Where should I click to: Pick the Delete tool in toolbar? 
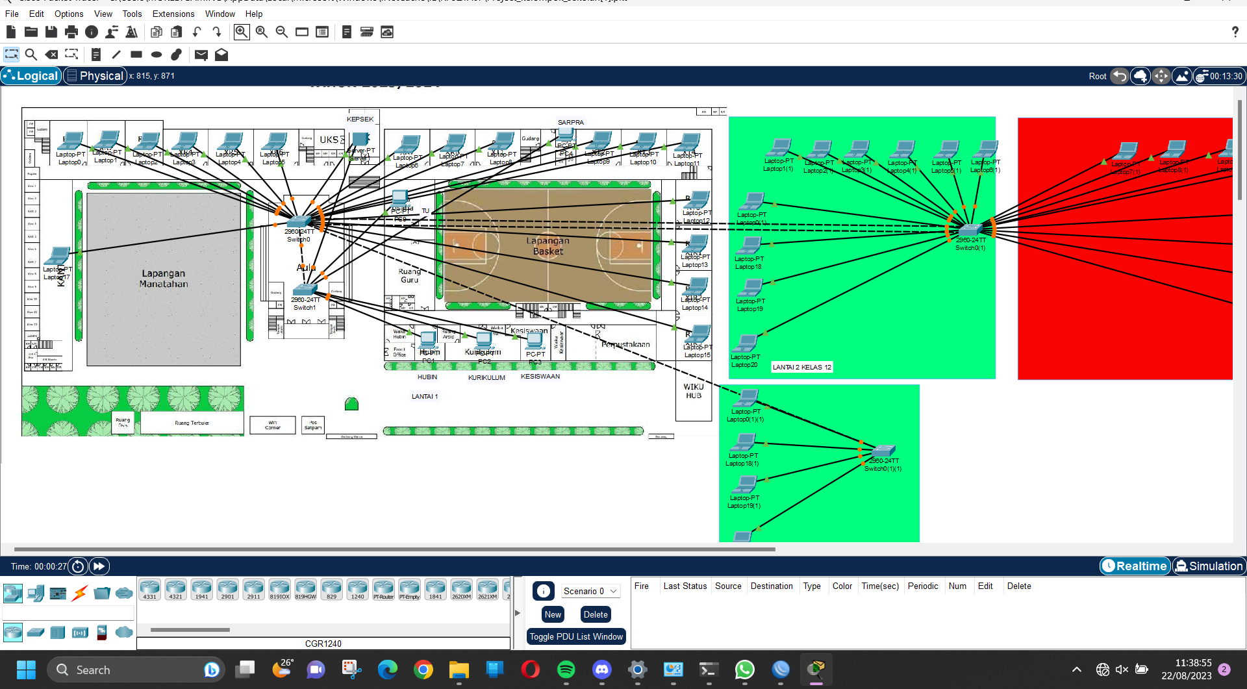click(x=51, y=55)
